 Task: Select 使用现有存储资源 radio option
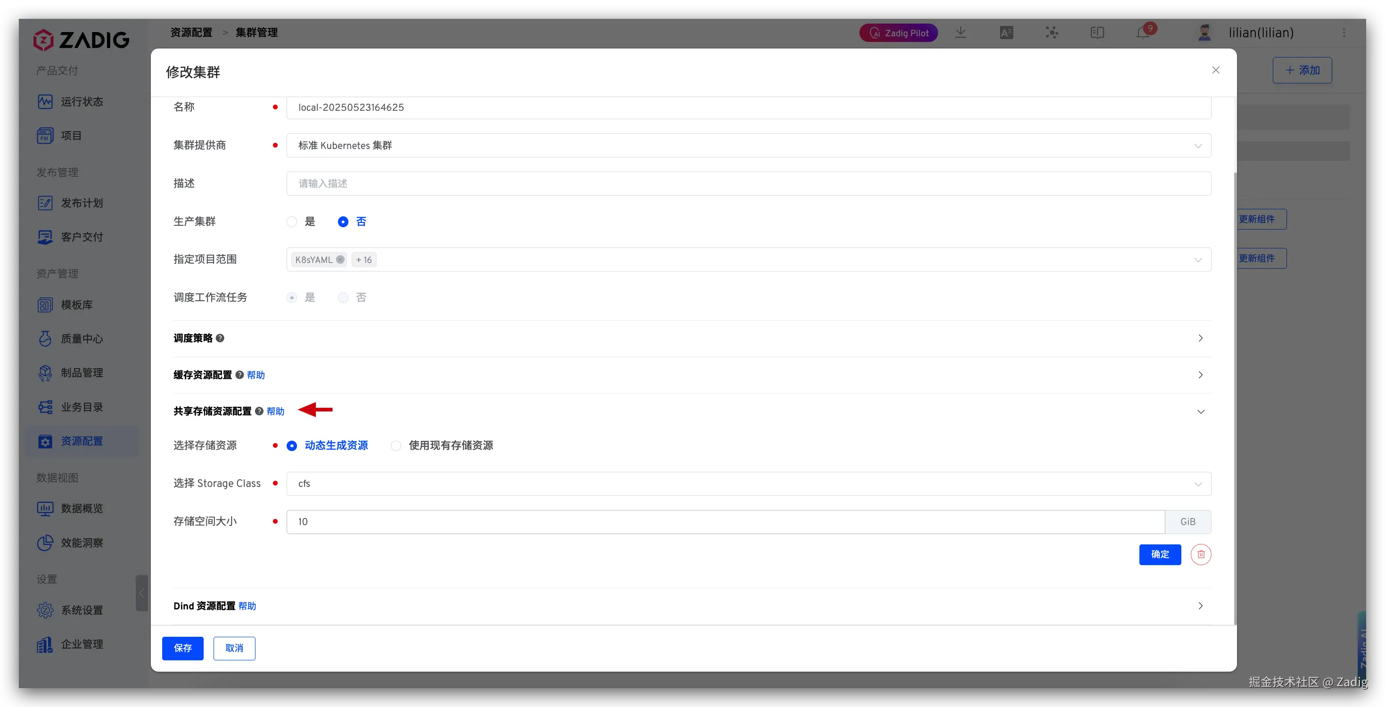[x=396, y=446]
